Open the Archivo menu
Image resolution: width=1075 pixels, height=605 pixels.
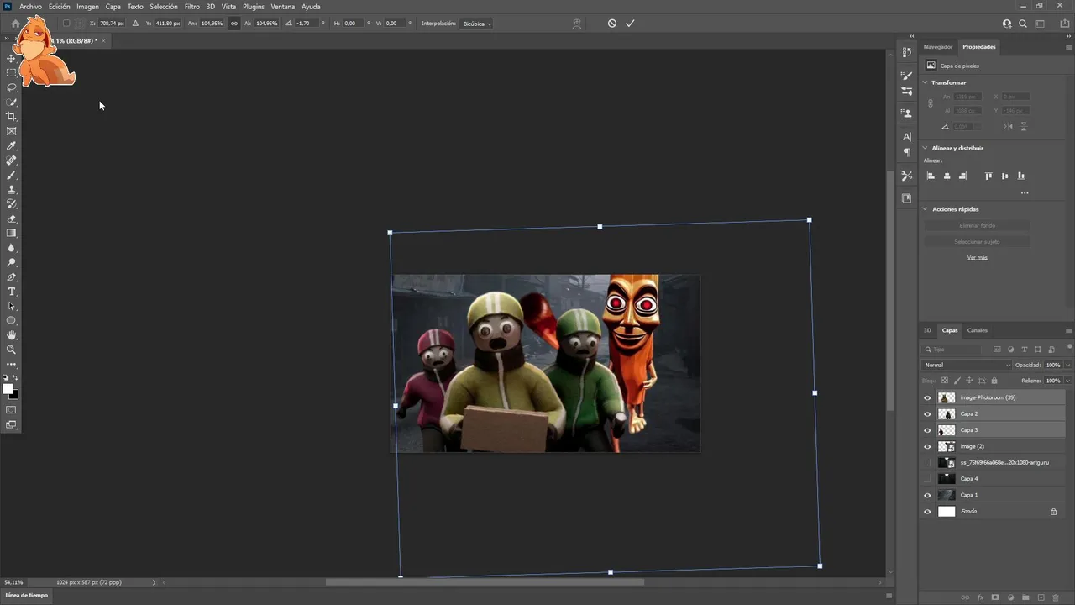tap(30, 6)
